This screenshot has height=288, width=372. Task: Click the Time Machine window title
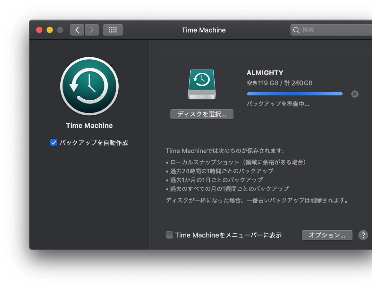[x=204, y=30]
